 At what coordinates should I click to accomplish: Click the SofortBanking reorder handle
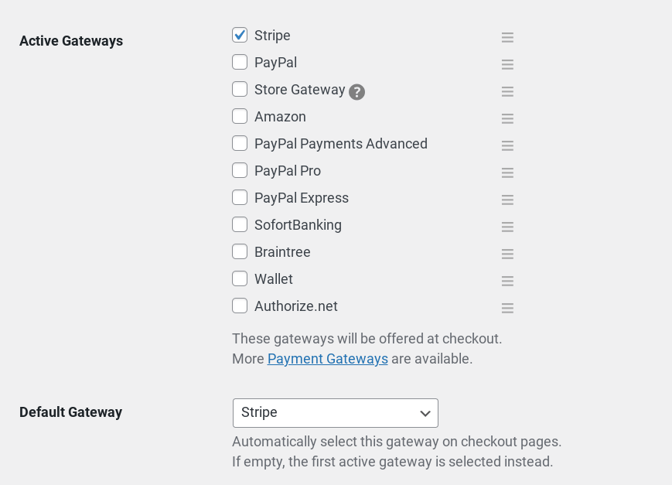(507, 227)
